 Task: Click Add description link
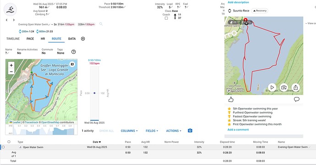238,2
